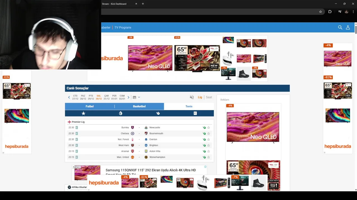Open the Afrika Uluslar league header
The image size is (357, 200).
pos(79,187)
